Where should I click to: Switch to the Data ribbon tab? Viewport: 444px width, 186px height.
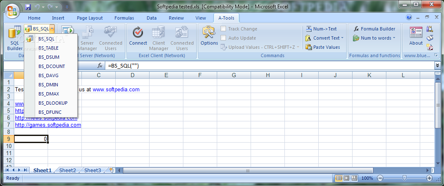152,18
